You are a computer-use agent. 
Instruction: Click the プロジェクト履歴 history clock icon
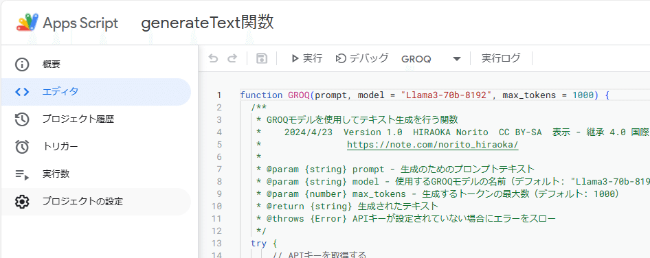coord(22,119)
